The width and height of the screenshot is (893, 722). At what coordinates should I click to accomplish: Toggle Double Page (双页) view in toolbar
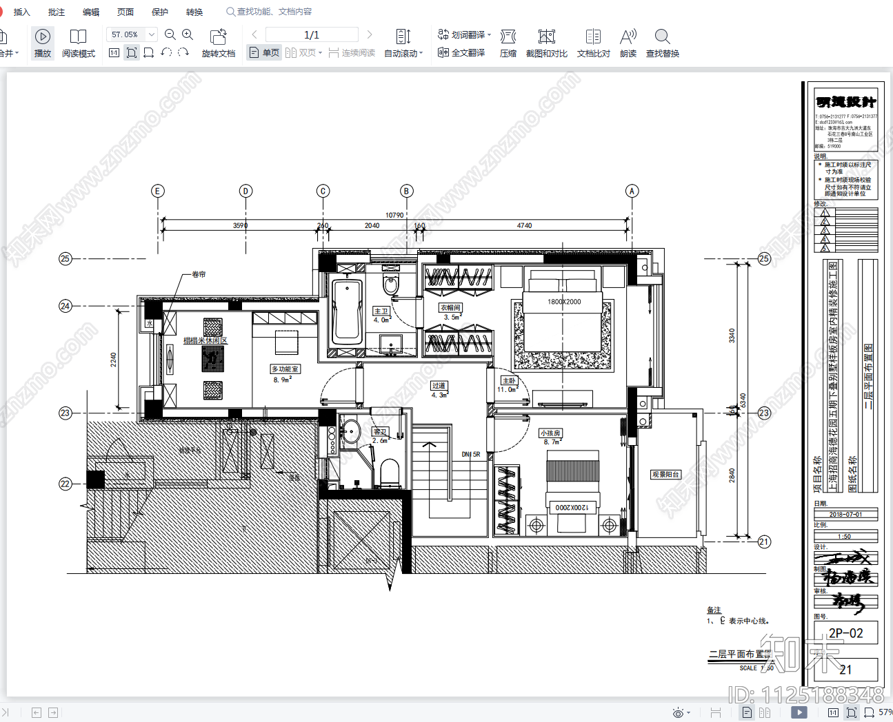(x=301, y=52)
